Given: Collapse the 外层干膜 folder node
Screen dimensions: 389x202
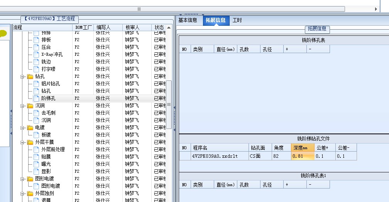Looking at the screenshot, I should coord(22,142).
